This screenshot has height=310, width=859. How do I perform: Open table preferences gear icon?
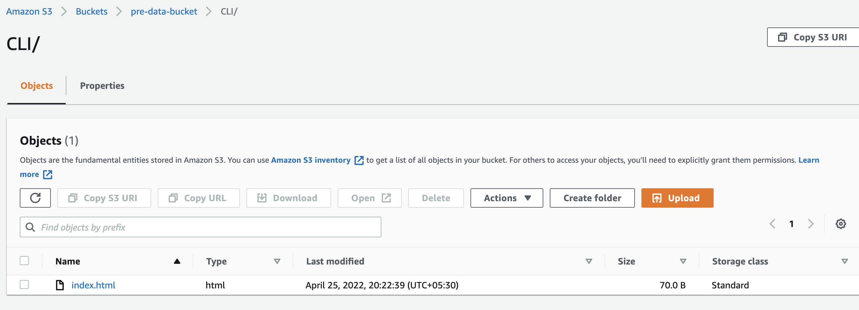click(840, 224)
